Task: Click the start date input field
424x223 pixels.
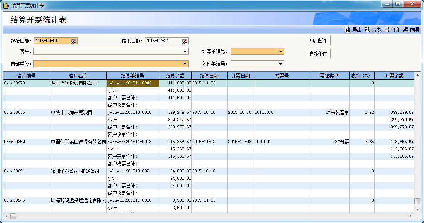Action: (52, 41)
